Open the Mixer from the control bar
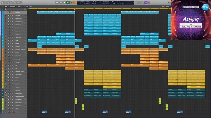Viewport: 211px width, 118px height. coord(18,3)
